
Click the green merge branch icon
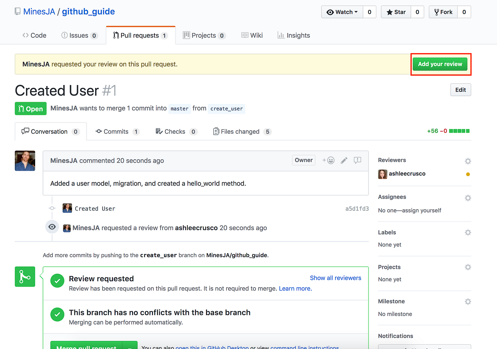(25, 277)
